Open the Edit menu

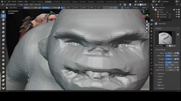tap(9, 2)
